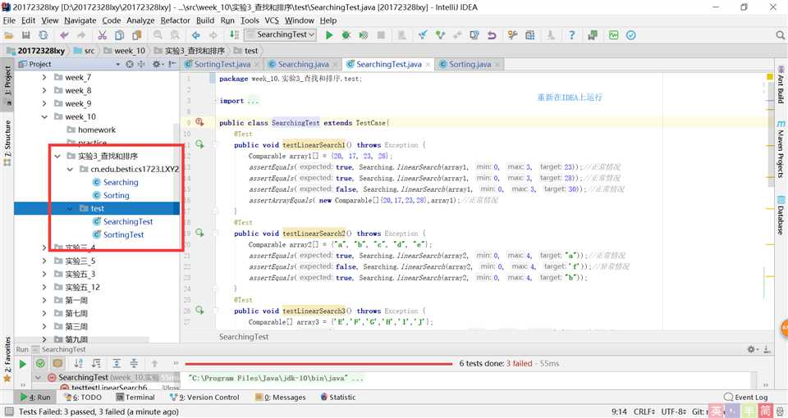Viewport: 788px width, 418px height.
Task: Expand the 第一周 folder
Action: click(x=44, y=300)
